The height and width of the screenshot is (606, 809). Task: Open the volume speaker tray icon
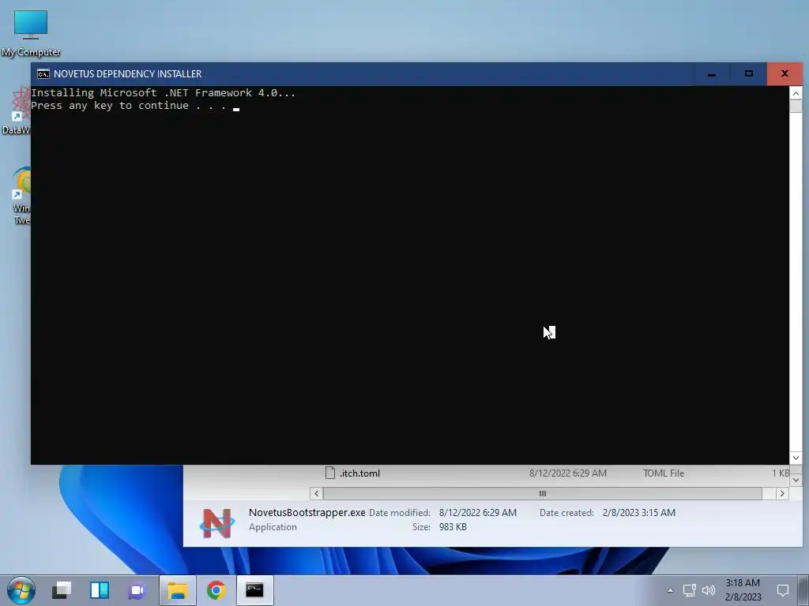709,590
